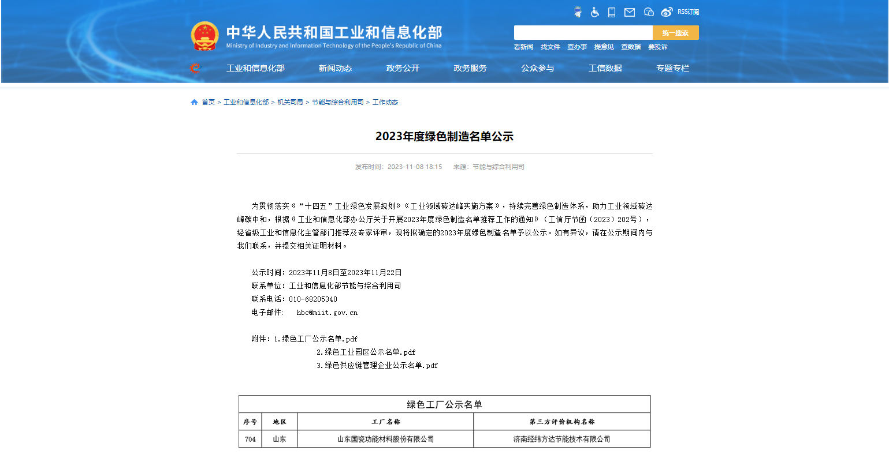
Task: Click the red C emblem beside the nav bar
Action: (x=195, y=68)
